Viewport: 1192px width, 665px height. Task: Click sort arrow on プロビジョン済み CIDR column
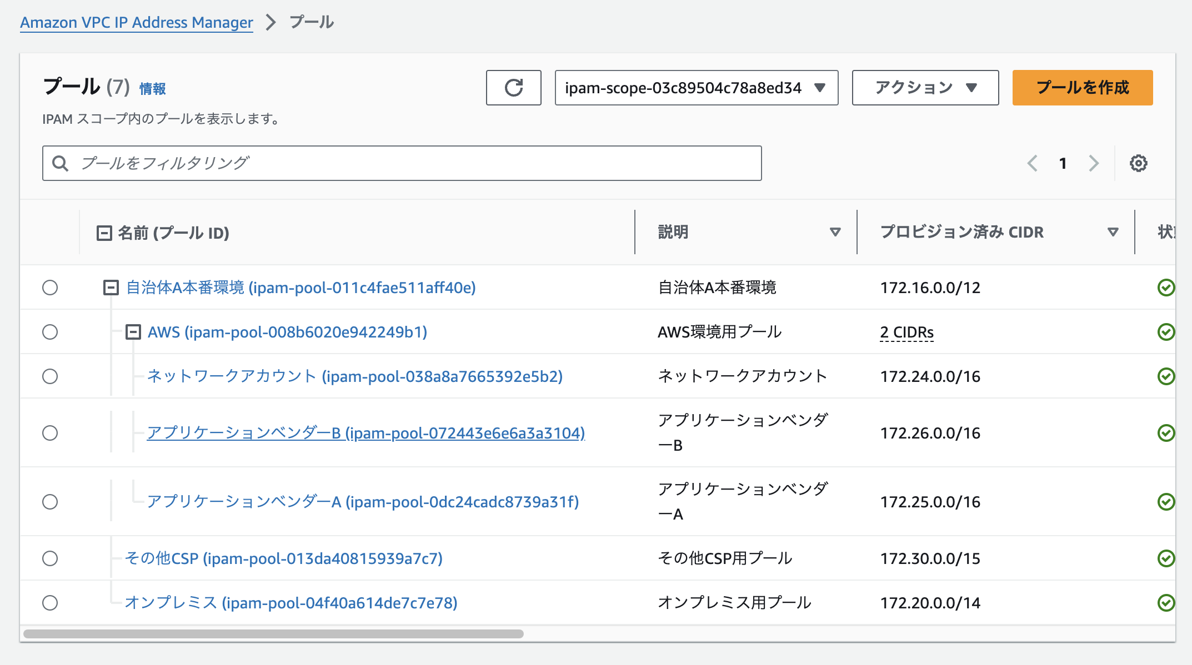tap(1113, 232)
